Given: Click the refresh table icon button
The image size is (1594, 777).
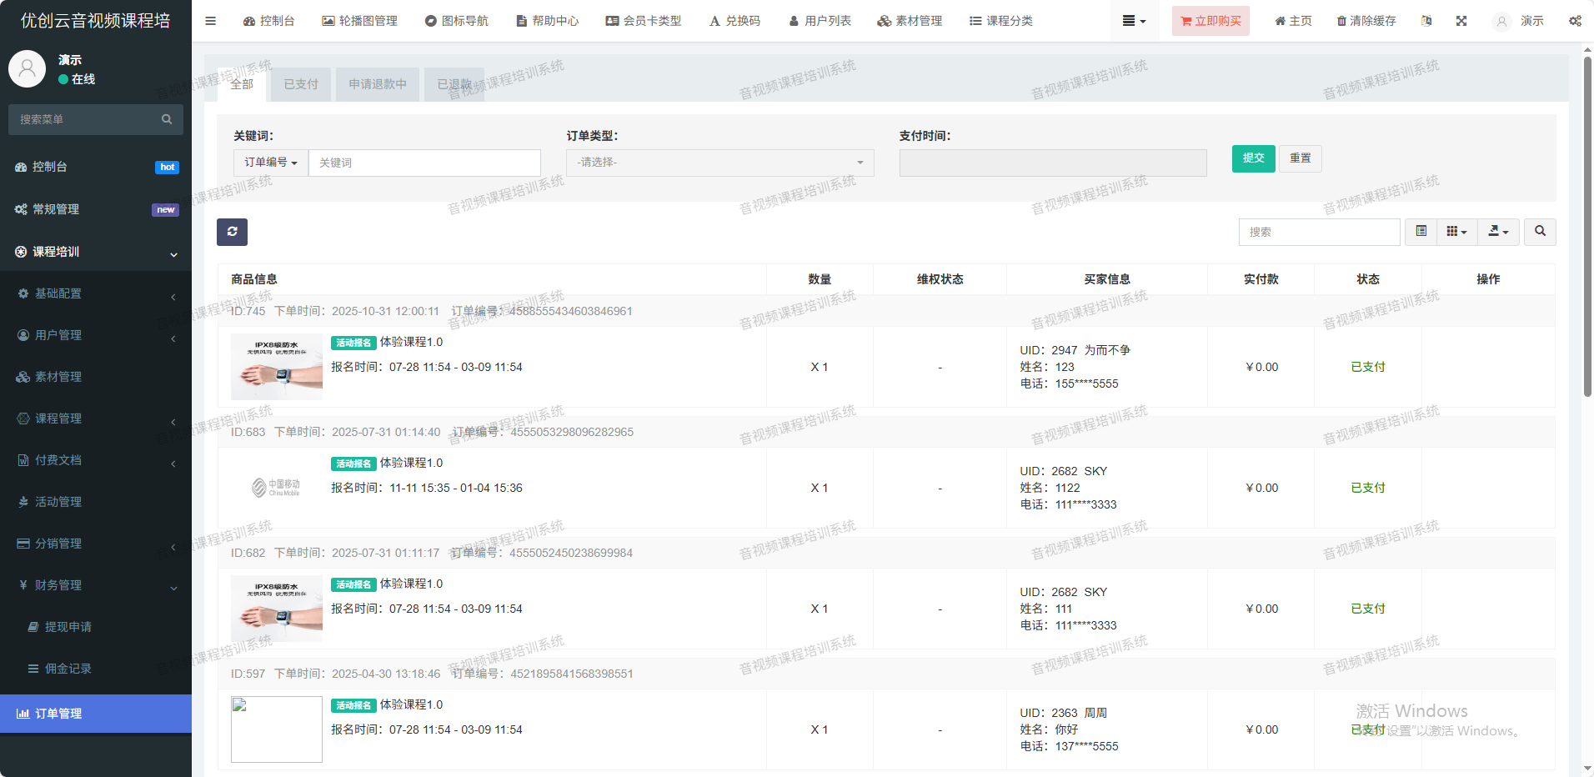Looking at the screenshot, I should (x=232, y=232).
